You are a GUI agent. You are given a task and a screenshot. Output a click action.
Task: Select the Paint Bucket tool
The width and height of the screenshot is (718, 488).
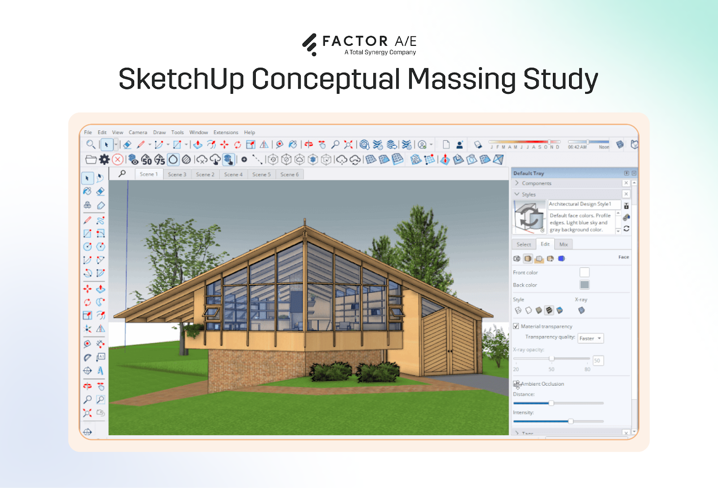293,145
